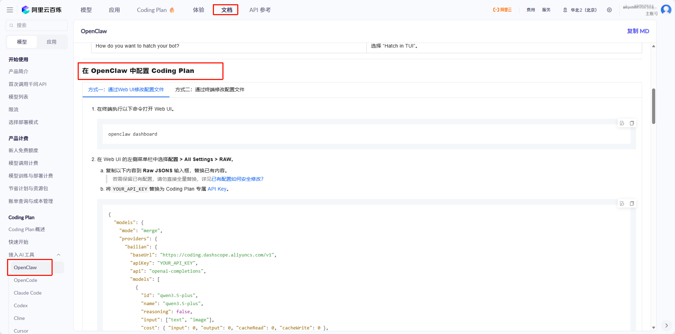
Task: Open Claude Code in the sidebar
Action: pos(28,293)
